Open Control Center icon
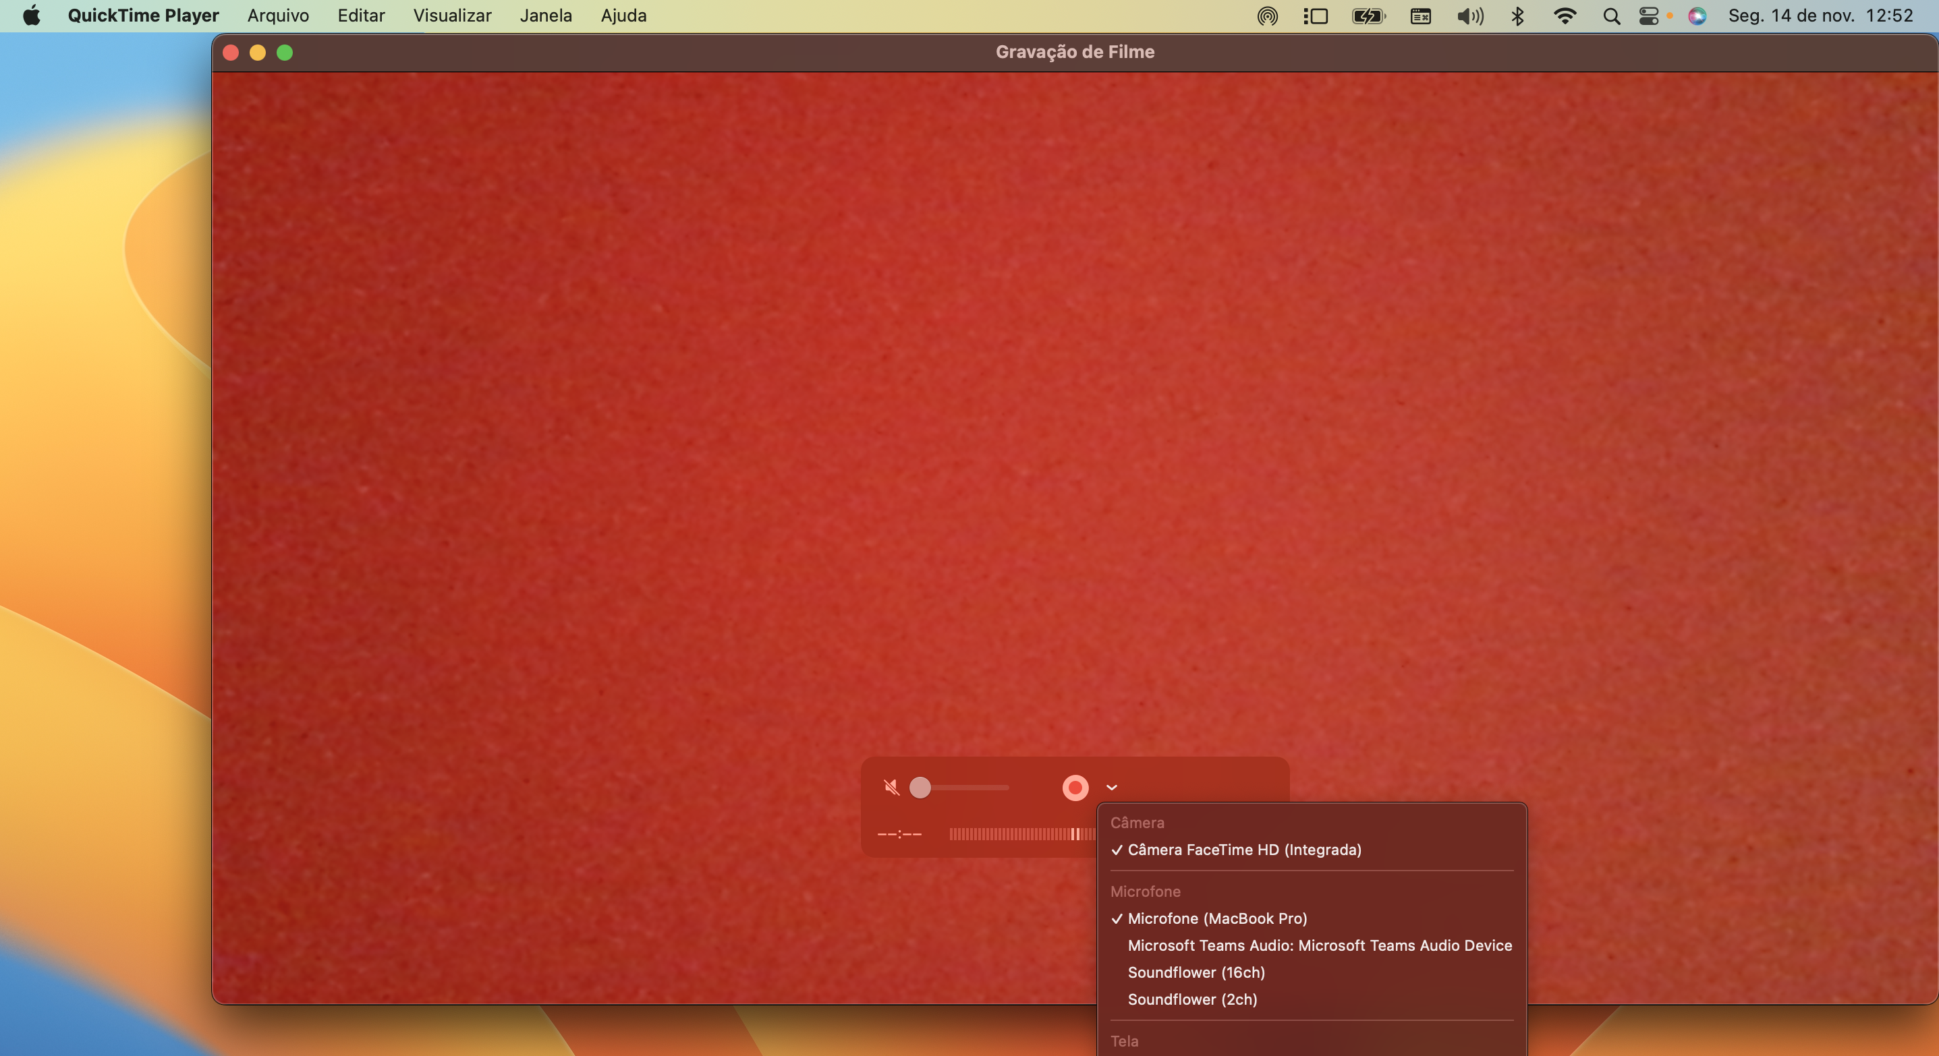This screenshot has height=1056, width=1939. coord(1648,16)
